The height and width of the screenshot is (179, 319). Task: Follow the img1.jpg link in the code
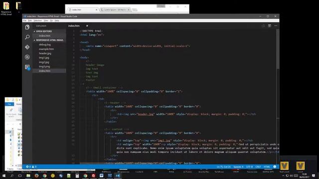coord(164,140)
